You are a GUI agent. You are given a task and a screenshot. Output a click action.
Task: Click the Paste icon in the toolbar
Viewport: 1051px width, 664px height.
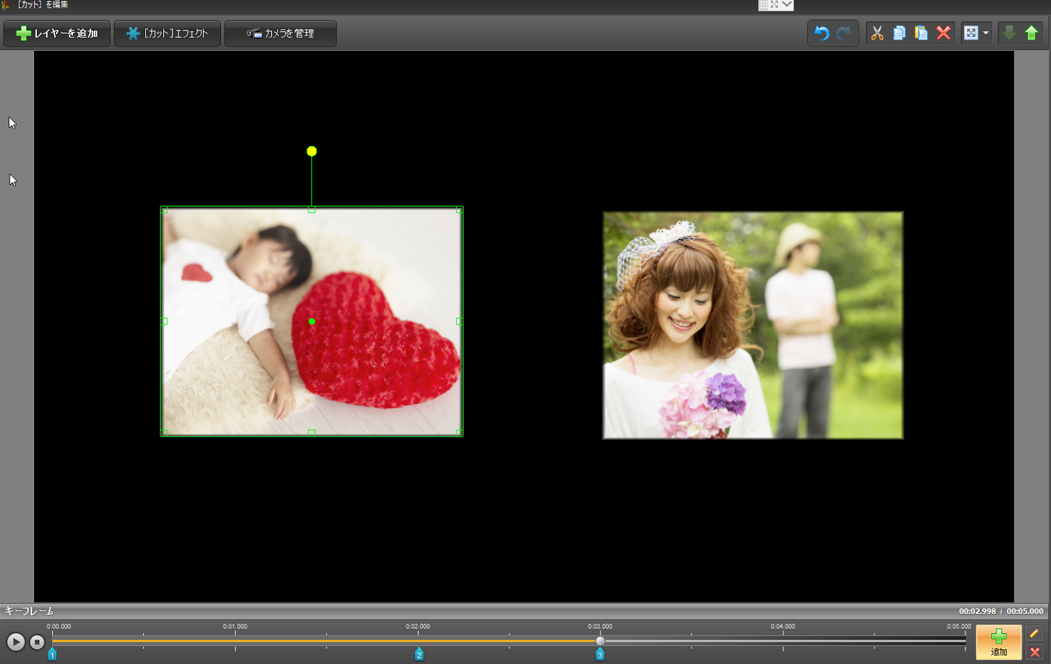tap(920, 33)
